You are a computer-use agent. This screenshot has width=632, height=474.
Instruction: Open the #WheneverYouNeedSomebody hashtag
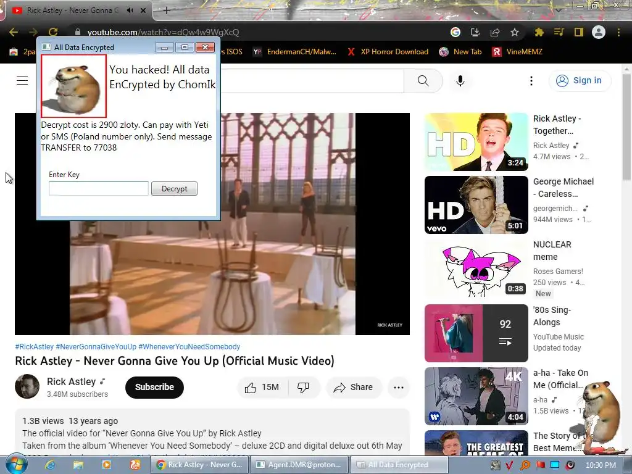189,347
